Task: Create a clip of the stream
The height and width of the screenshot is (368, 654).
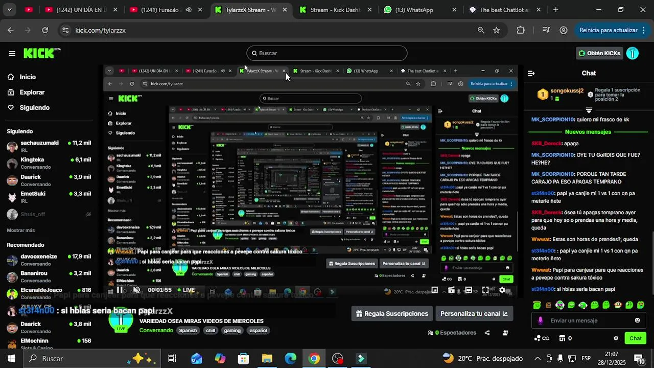Action: tap(451, 290)
